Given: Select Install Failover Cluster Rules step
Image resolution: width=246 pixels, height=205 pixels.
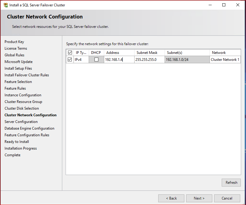Looking at the screenshot, I should [x=27, y=75].
